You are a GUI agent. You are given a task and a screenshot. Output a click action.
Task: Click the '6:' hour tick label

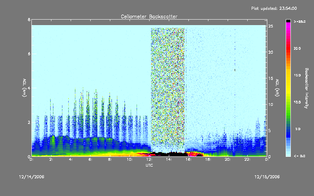coord(91,160)
